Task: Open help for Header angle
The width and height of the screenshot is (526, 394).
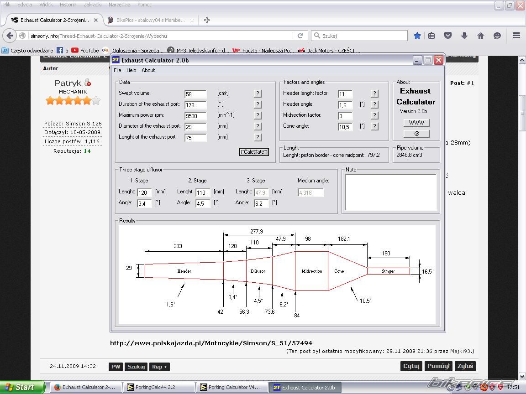Action: [x=374, y=104]
